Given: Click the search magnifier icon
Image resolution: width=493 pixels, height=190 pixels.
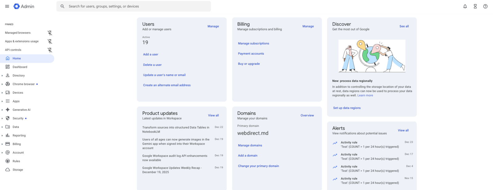Looking at the screenshot, I should tap(63, 6).
